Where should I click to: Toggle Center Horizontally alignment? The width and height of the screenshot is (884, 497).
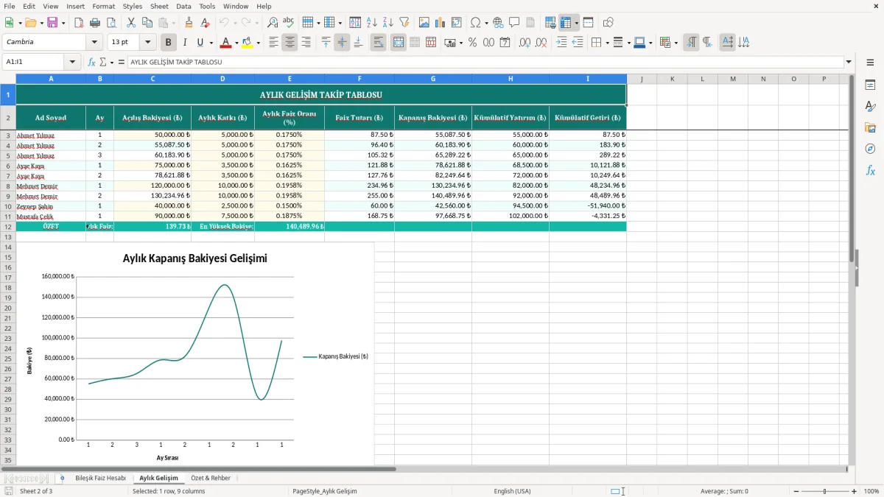pos(290,43)
